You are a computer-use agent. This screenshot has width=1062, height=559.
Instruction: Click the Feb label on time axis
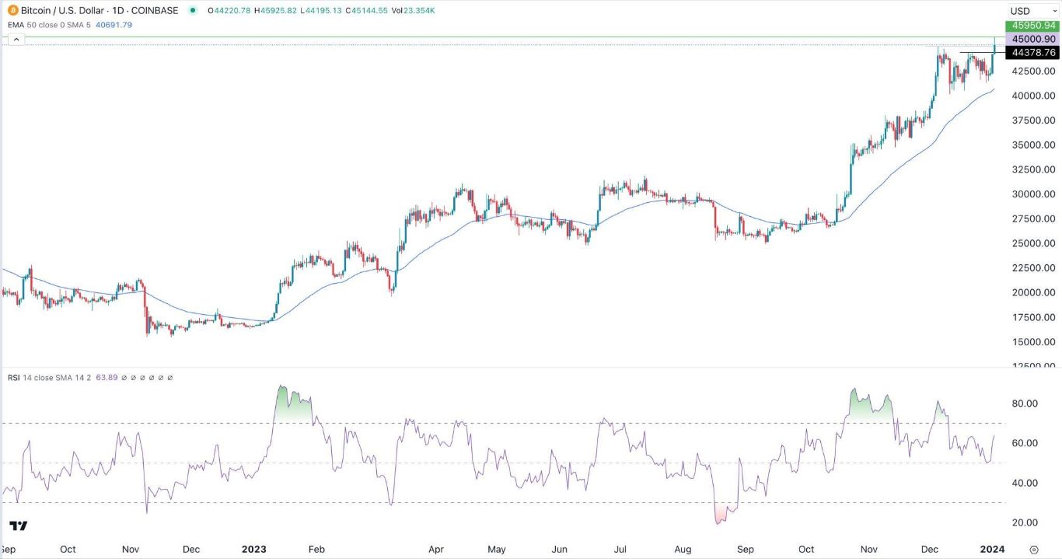pyautogui.click(x=316, y=549)
